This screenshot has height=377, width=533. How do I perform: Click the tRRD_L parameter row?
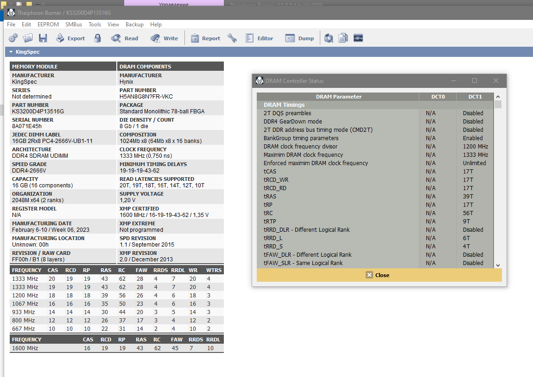[x=375, y=238]
